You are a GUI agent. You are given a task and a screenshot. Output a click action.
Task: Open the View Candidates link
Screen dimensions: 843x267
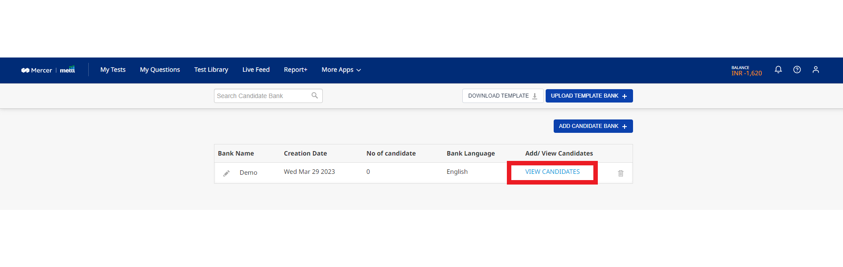(x=552, y=172)
